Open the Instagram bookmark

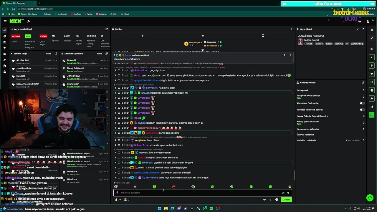[101, 14]
